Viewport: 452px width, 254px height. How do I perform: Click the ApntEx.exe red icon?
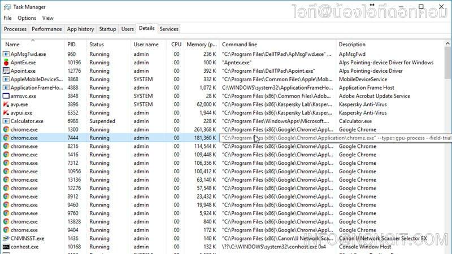coord(6,63)
